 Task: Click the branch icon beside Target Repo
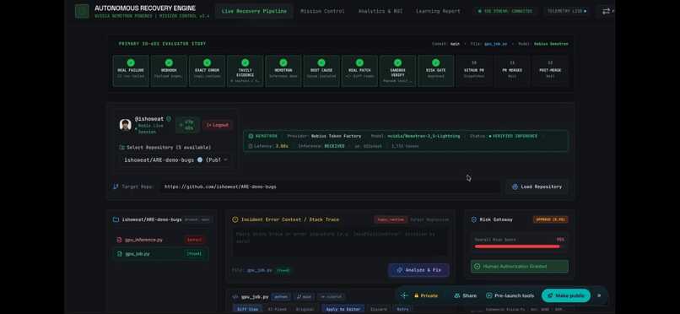116,187
